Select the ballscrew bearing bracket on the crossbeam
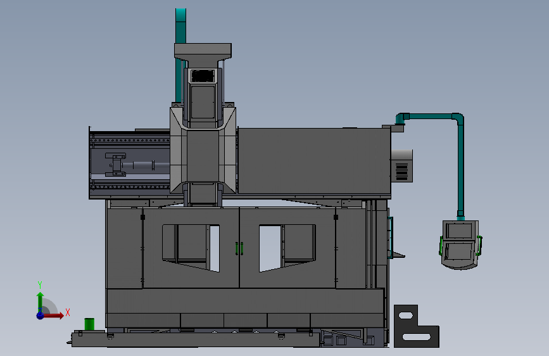549x356 pixels. coord(115,165)
